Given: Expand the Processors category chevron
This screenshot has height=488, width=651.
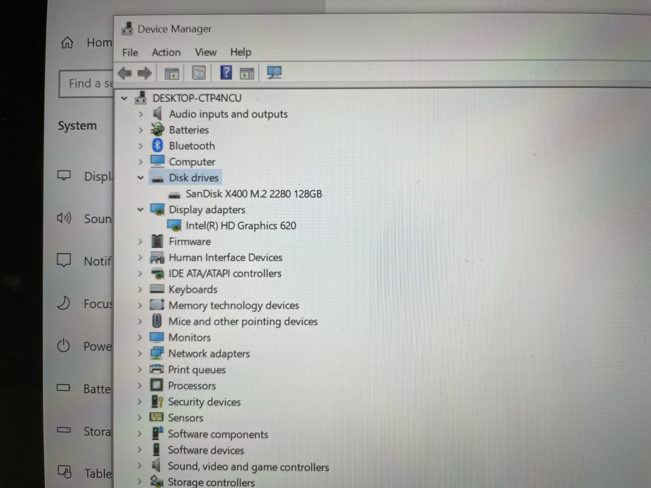Looking at the screenshot, I should pyautogui.click(x=140, y=386).
